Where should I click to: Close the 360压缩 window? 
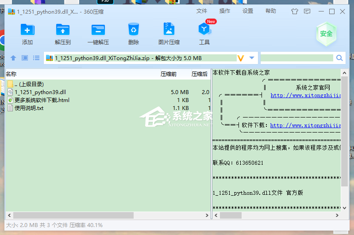tap(342, 11)
